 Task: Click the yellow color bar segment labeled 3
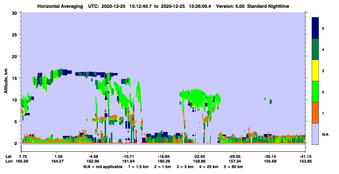[315, 70]
